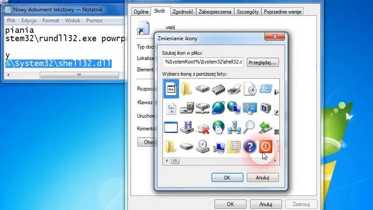Open the Zabezpieczenia tab
The height and width of the screenshot is (210, 373).
(x=215, y=12)
